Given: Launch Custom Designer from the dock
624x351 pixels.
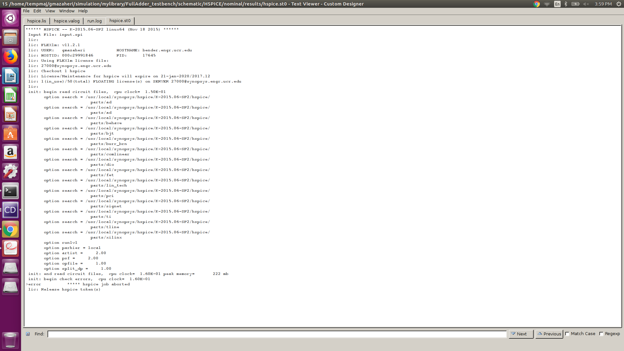Looking at the screenshot, I should tap(10, 210).
